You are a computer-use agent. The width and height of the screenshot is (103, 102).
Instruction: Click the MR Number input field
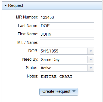pos(67,17)
